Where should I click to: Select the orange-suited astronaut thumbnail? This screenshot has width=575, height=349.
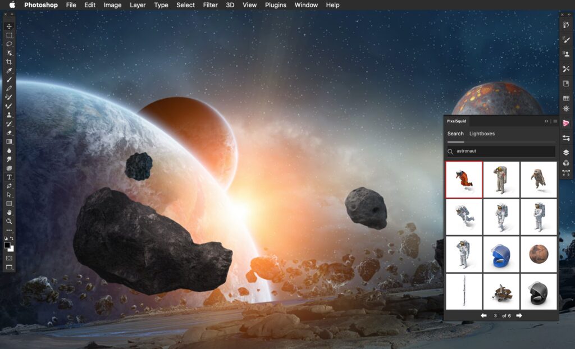pyautogui.click(x=464, y=180)
